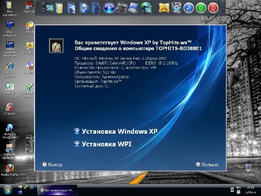Open the Start menu orb

[x=8, y=190]
